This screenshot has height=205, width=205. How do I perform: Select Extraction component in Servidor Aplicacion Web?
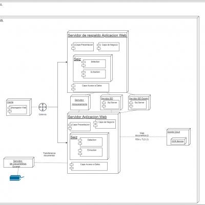click(90, 152)
